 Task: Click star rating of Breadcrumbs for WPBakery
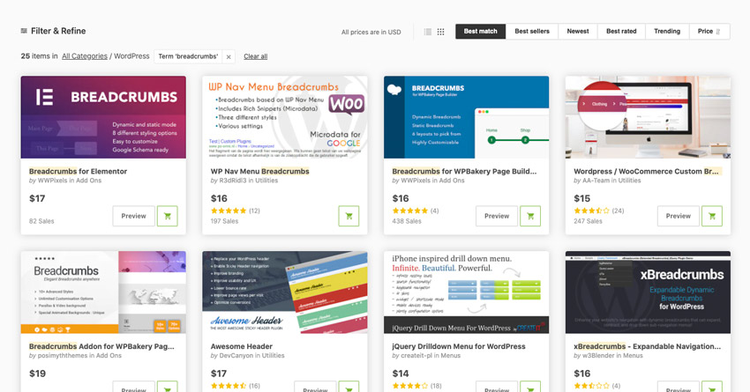click(410, 211)
